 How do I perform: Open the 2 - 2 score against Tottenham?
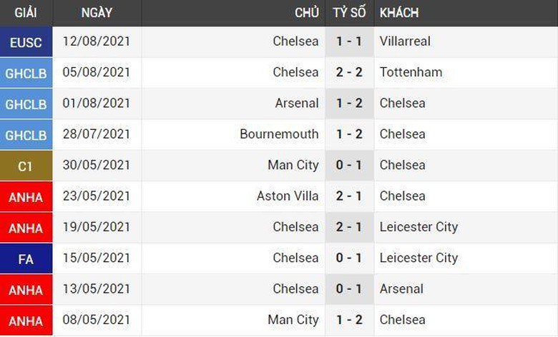tap(349, 72)
